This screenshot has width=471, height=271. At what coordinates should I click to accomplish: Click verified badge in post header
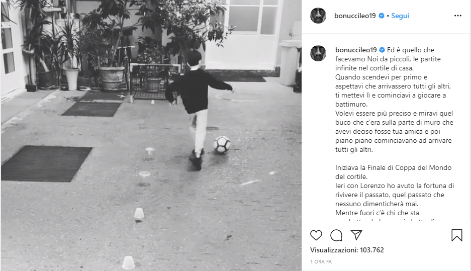click(x=382, y=16)
